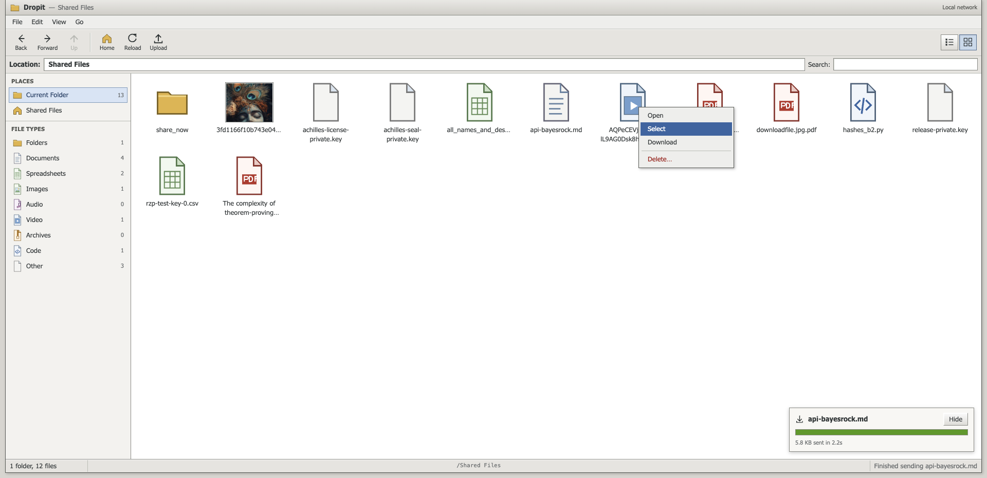This screenshot has width=987, height=478.
Task: Reload the current folder
Action: click(x=133, y=42)
